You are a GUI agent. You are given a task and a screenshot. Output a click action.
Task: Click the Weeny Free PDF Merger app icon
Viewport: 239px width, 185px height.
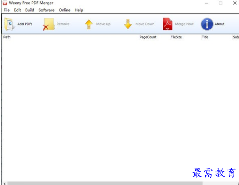(5, 3)
